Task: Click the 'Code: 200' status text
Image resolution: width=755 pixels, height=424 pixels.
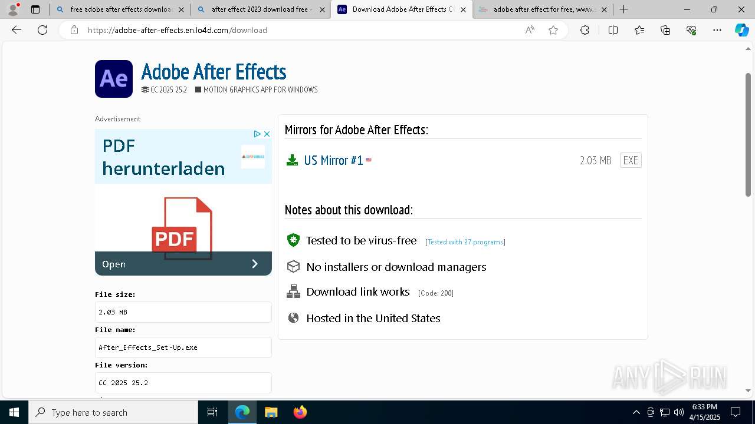Action: (x=436, y=293)
